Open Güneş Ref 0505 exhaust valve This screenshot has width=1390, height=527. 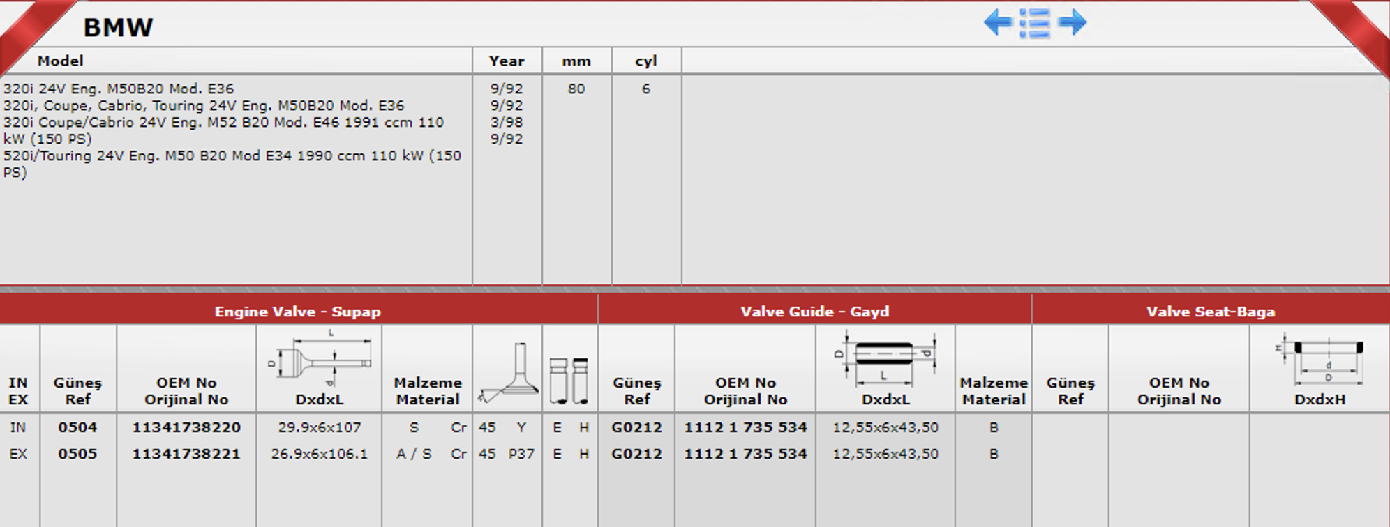pyautogui.click(x=77, y=454)
